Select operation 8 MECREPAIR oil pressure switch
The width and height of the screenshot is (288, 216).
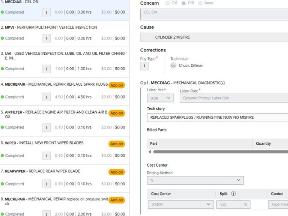65,204
